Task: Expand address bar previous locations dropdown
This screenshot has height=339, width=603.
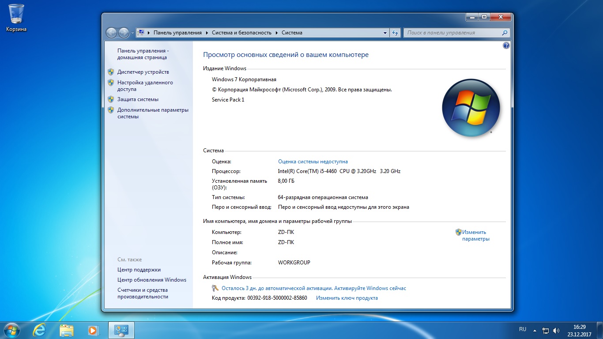Action: [x=385, y=33]
